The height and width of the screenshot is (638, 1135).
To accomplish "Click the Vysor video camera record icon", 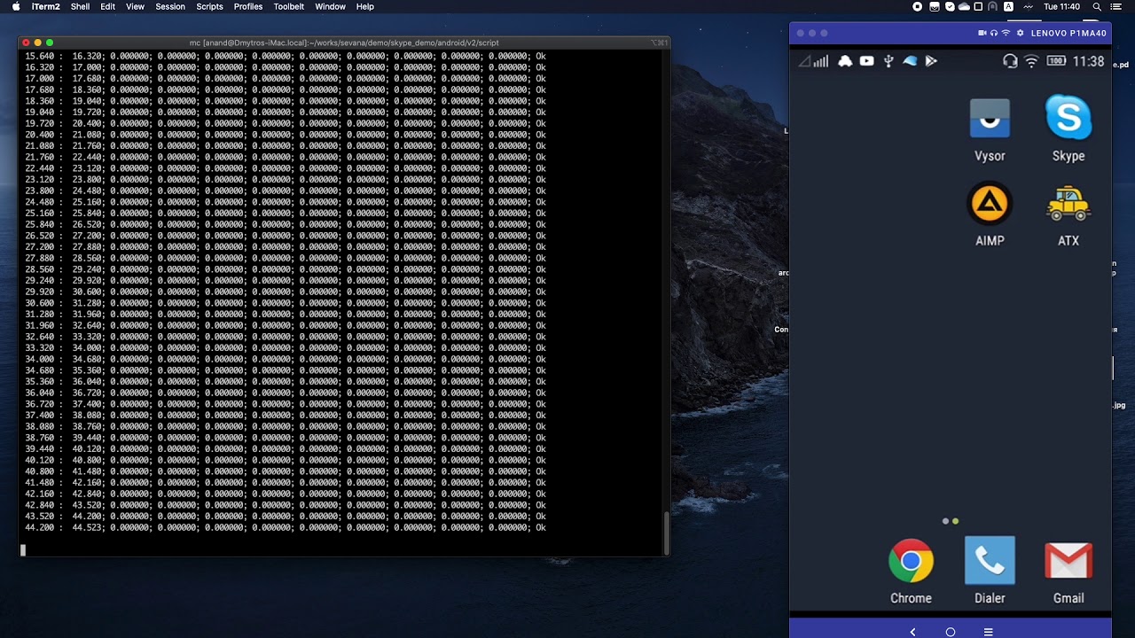I will [x=982, y=33].
